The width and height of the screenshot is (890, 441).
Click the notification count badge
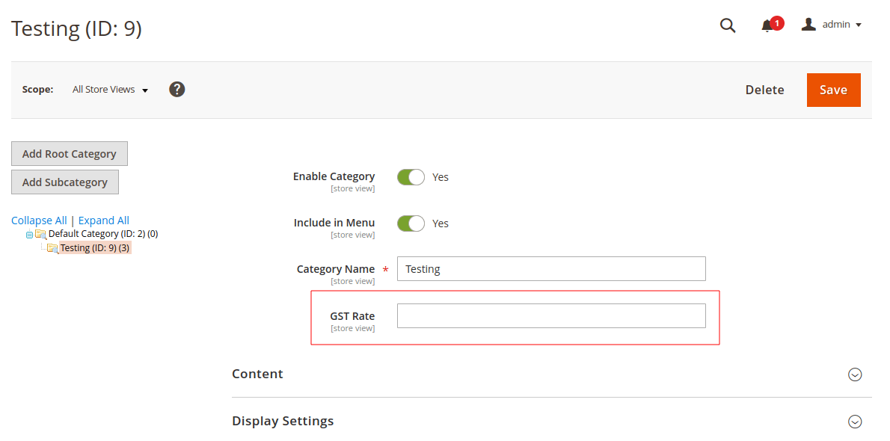tap(776, 22)
